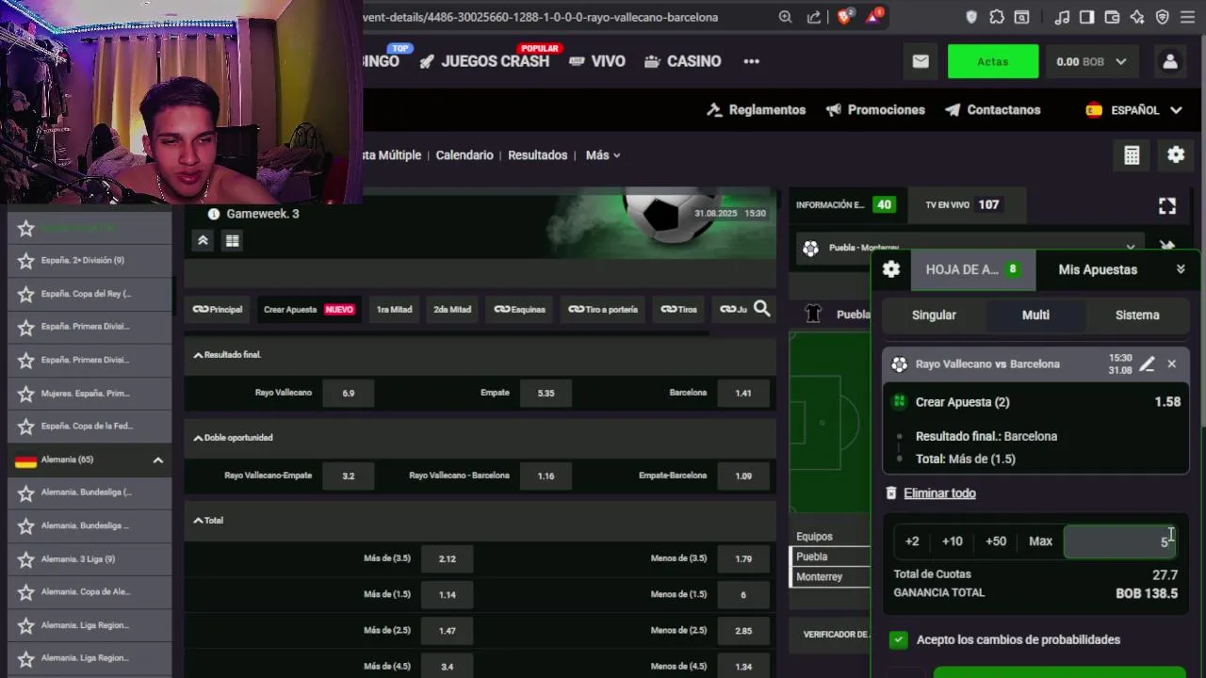Image resolution: width=1206 pixels, height=678 pixels.
Task: Open the bet calculator icon
Action: tap(1132, 155)
